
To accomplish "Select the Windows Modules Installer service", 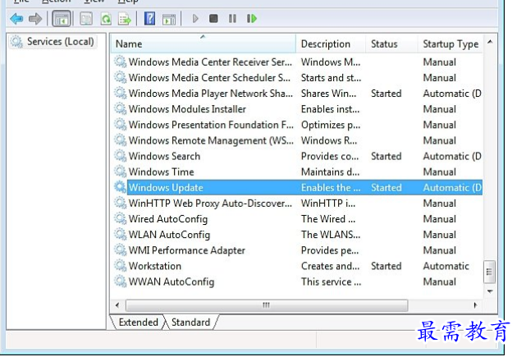I will [x=298, y=109].
